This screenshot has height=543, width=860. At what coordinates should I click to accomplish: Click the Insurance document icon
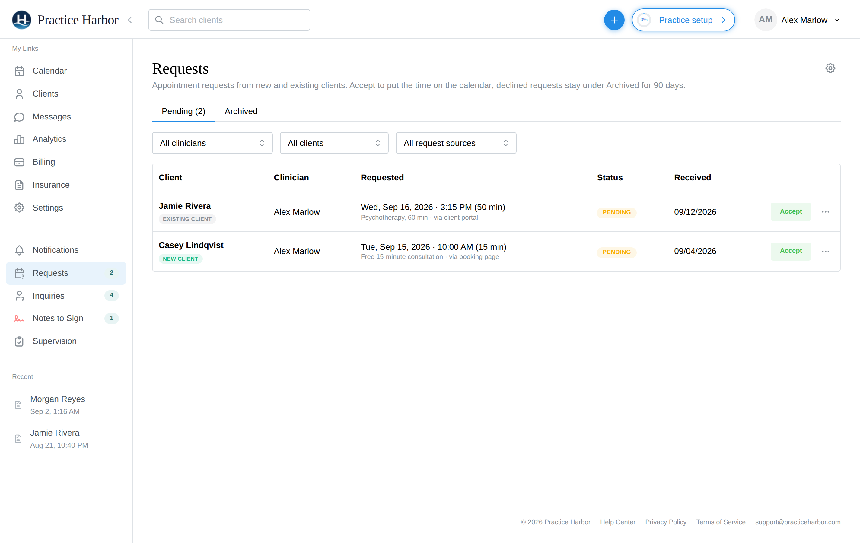click(19, 185)
